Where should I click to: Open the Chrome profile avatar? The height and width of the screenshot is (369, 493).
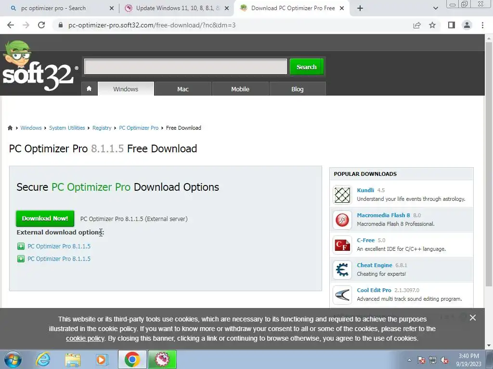coord(467,25)
